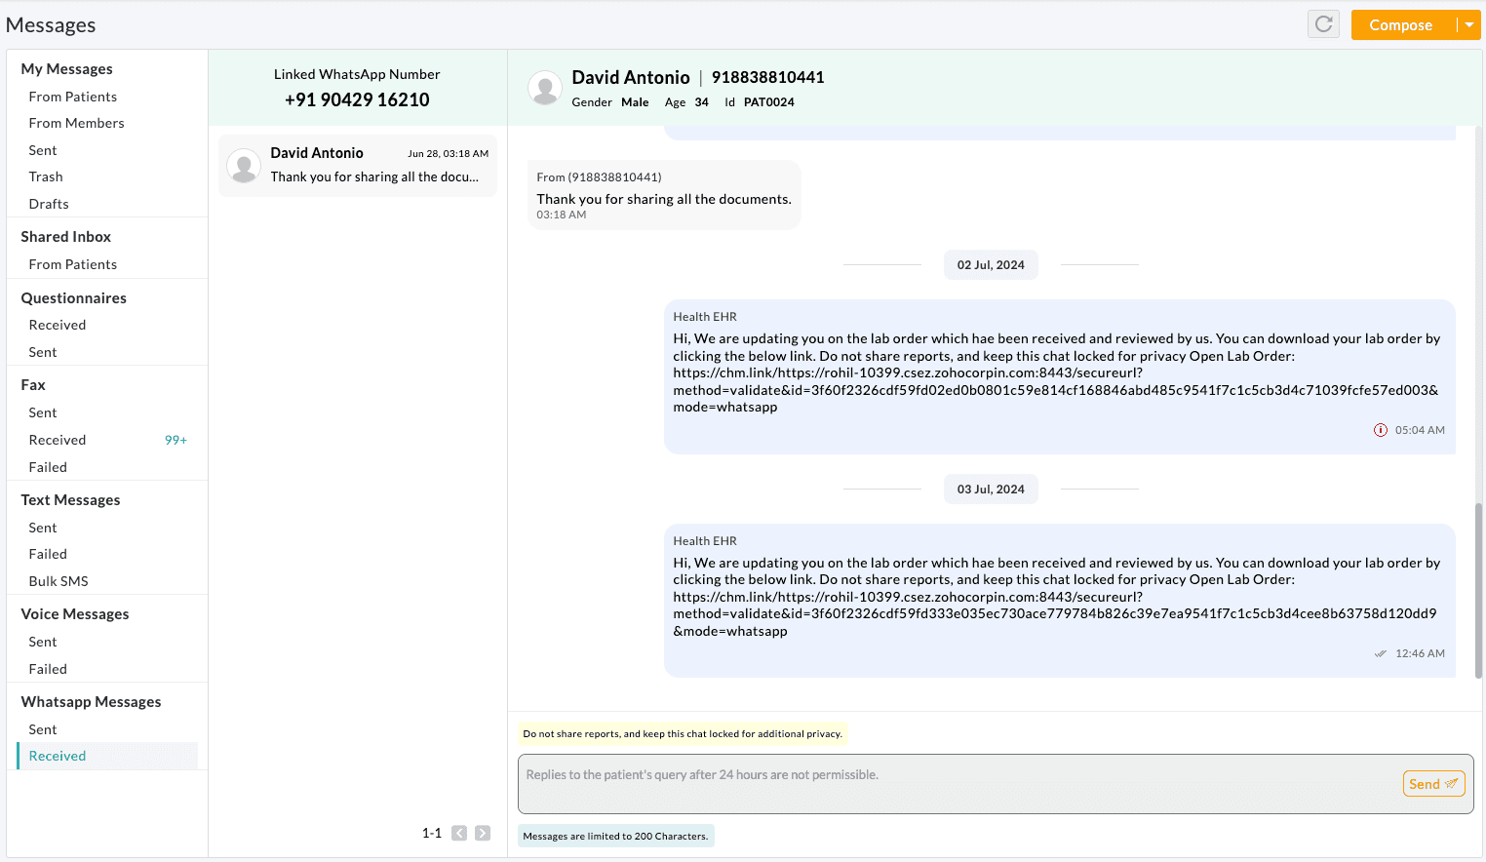1486x862 pixels.
Task: Send the WhatsApp reply
Action: (x=1433, y=784)
